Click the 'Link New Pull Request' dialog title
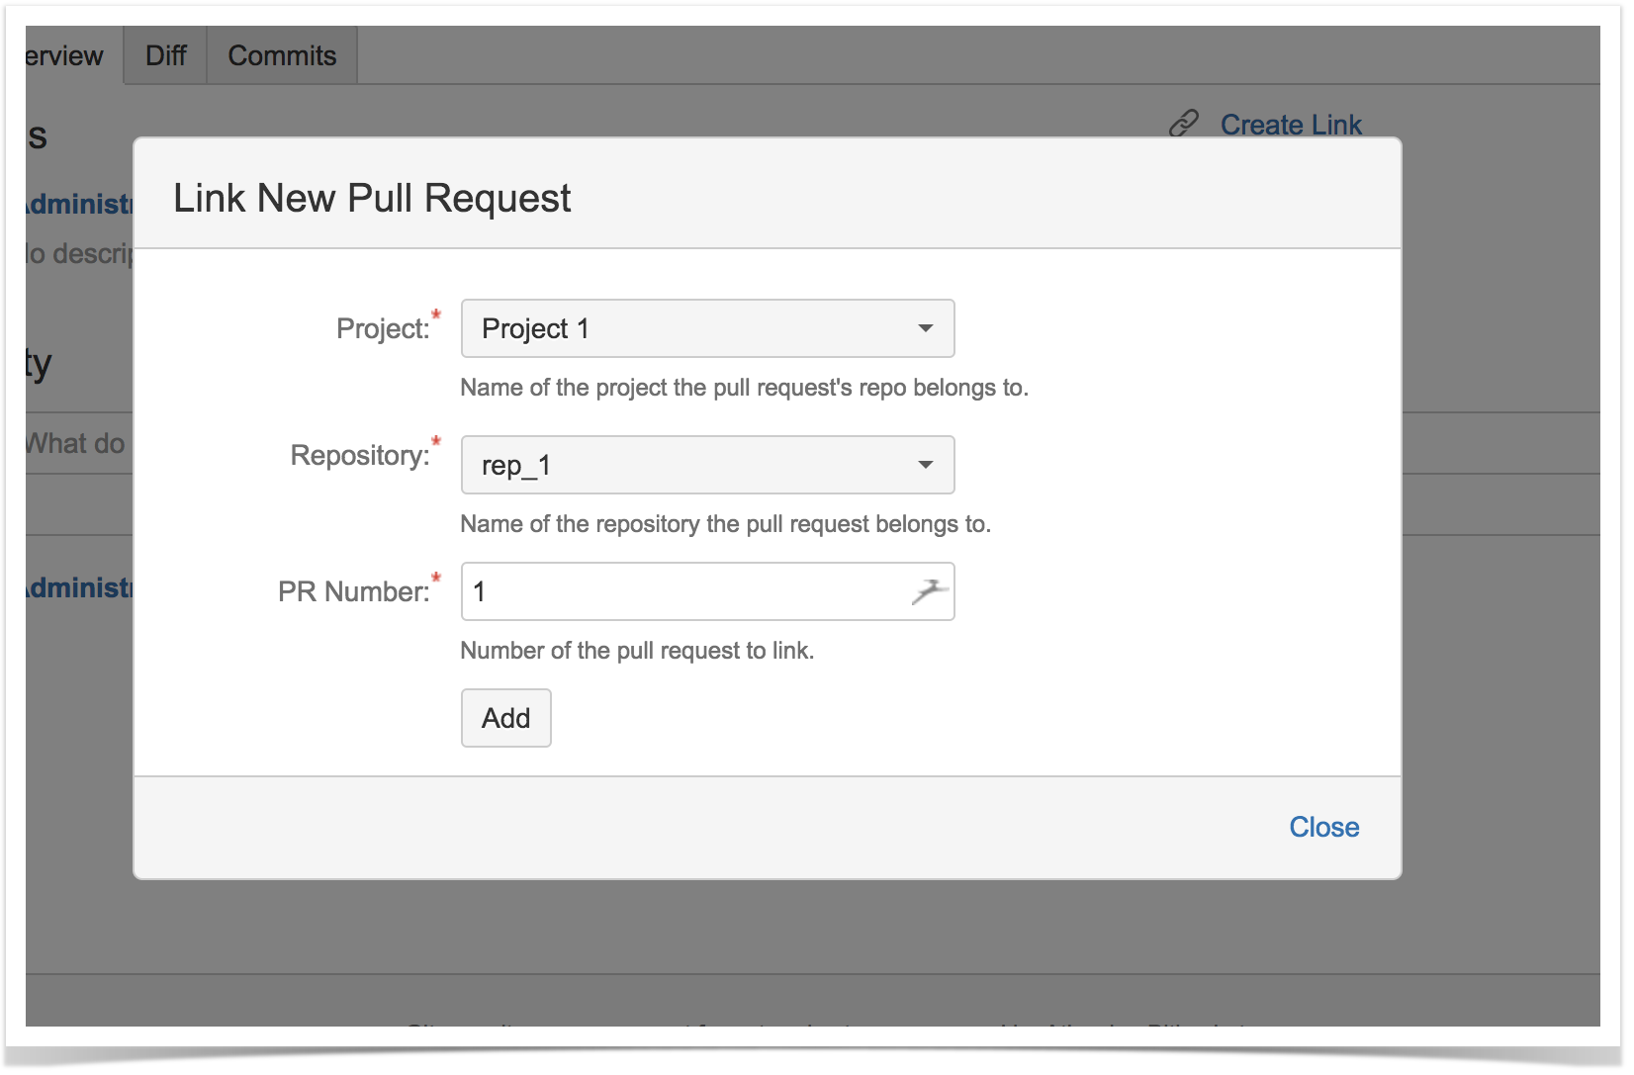The width and height of the screenshot is (1634, 1075). coord(372,198)
